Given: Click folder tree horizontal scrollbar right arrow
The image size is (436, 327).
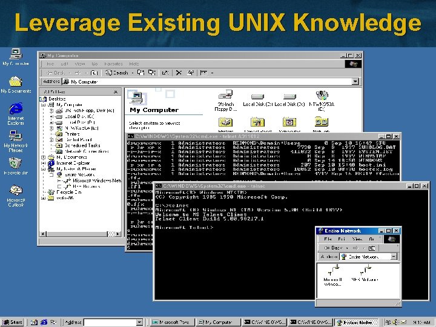Looking at the screenshot, I should [118, 234].
